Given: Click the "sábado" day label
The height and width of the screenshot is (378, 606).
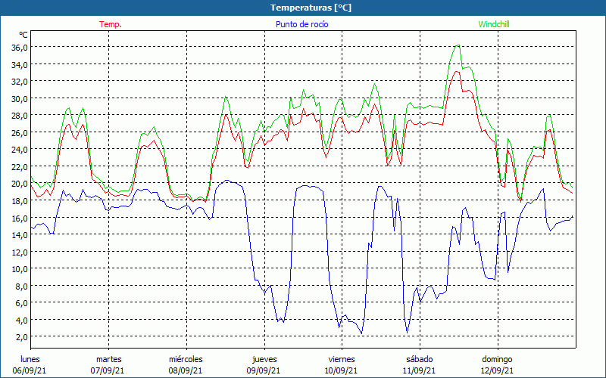Looking at the screenshot, I should pyautogui.click(x=419, y=358).
